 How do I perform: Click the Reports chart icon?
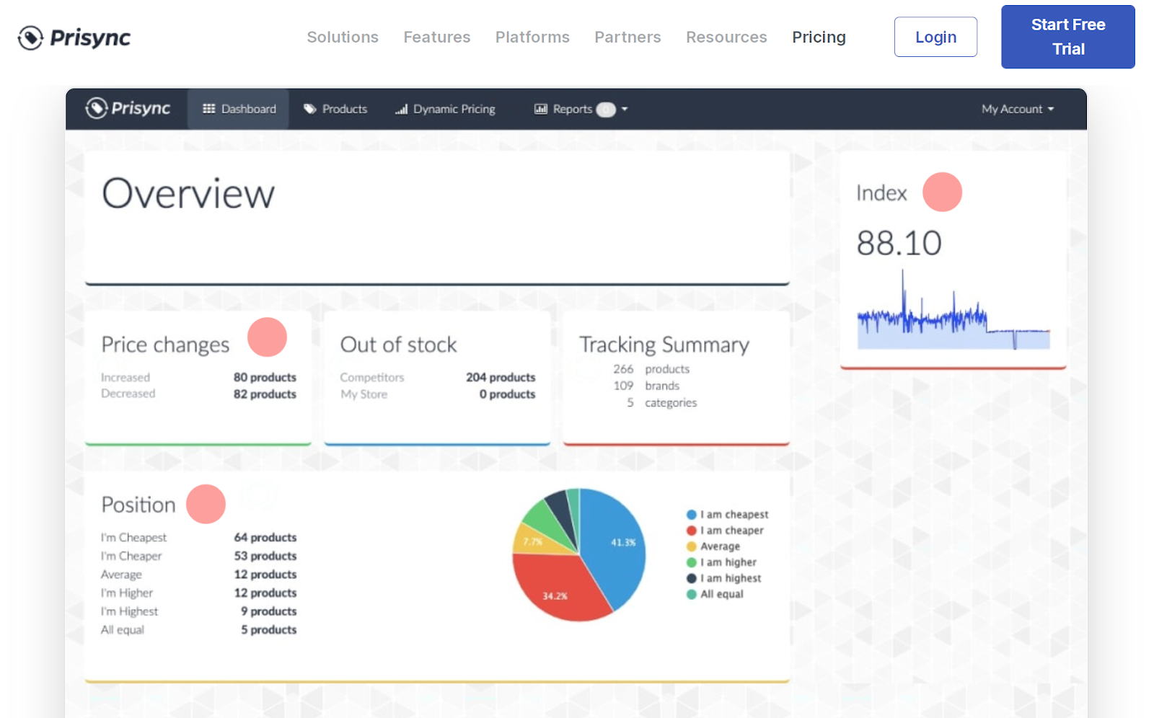tap(541, 109)
